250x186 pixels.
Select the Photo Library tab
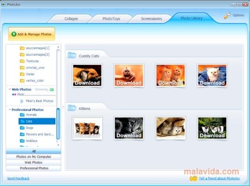click(x=191, y=18)
